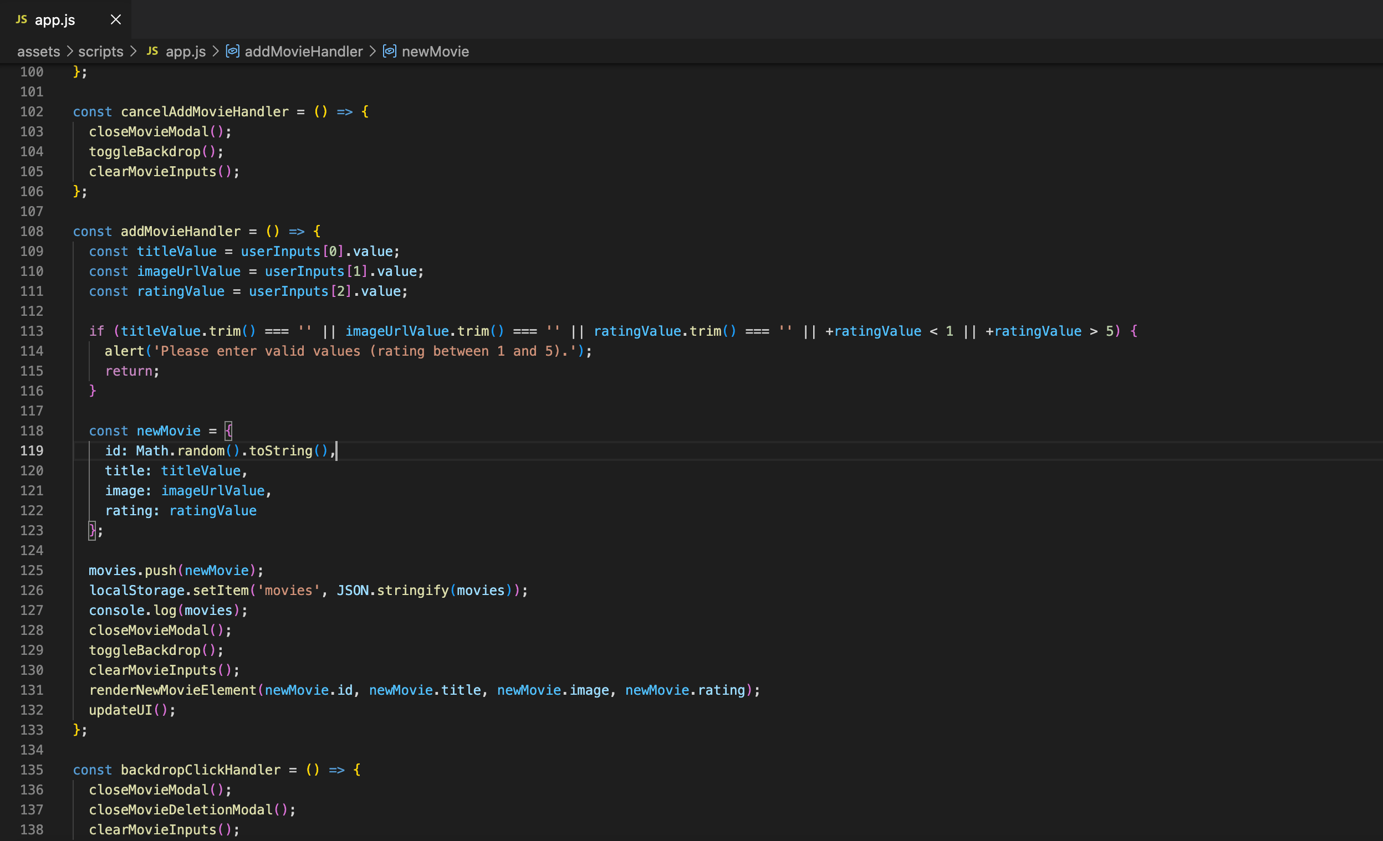Click imageUrlValue declaration on line 110
Viewport: 1383px width, 841px height.
(x=188, y=271)
